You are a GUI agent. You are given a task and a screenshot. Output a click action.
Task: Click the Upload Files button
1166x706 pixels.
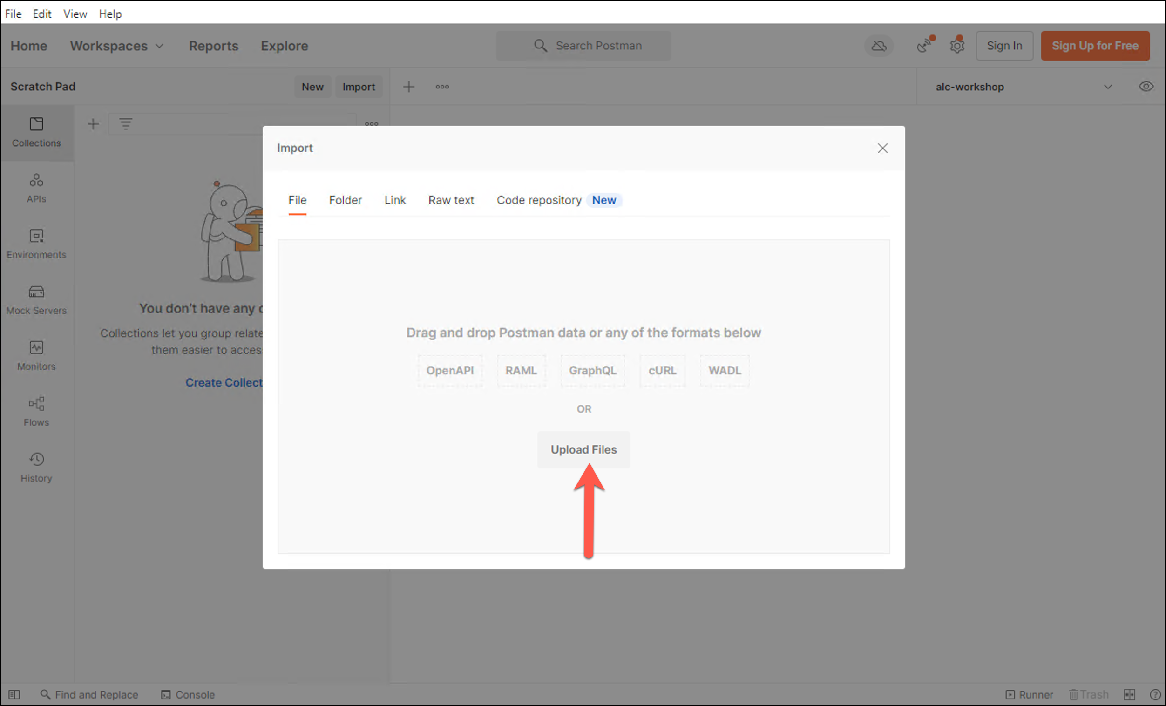tap(583, 449)
